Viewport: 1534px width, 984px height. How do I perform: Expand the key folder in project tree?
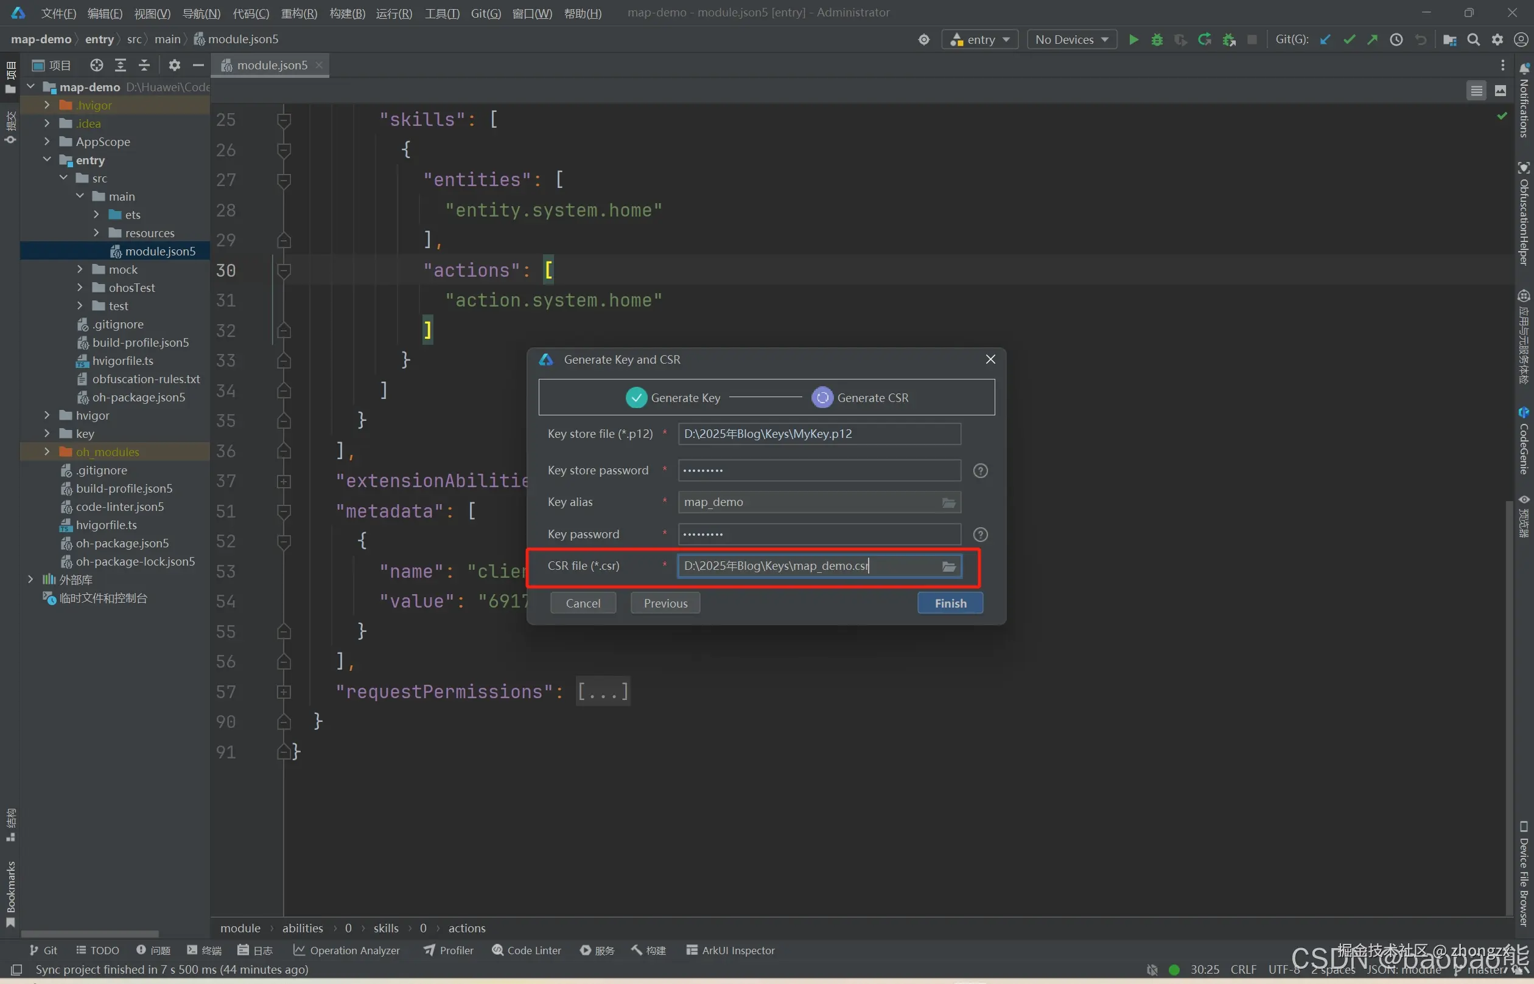click(47, 434)
